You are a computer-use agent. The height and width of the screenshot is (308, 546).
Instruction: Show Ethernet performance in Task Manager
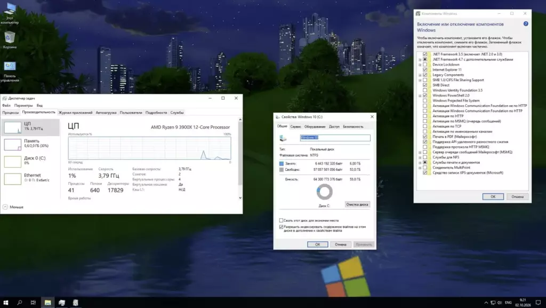pyautogui.click(x=30, y=178)
